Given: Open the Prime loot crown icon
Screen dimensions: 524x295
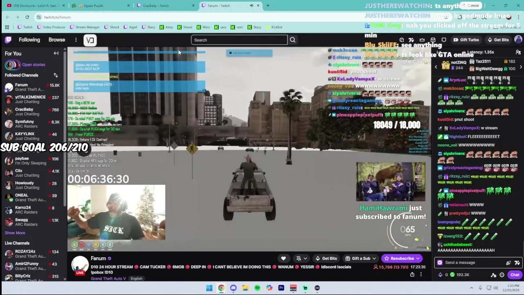Looking at the screenshot, I should tap(422, 40).
